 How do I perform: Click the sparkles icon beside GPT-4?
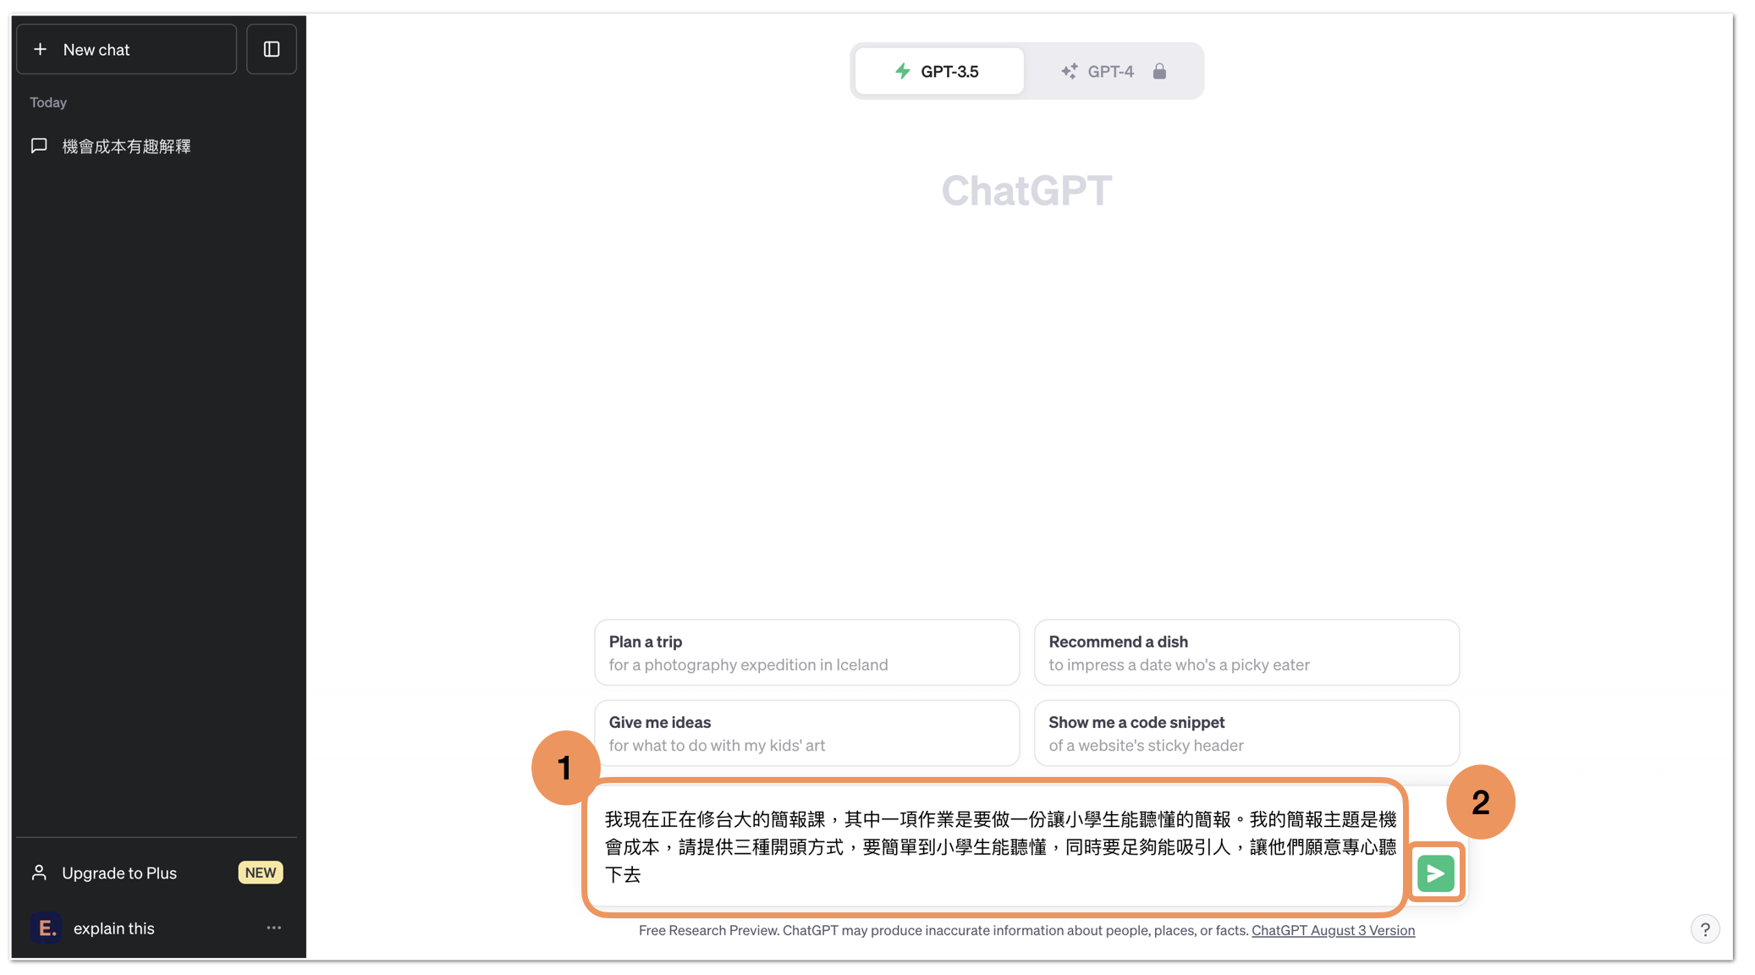1068,71
